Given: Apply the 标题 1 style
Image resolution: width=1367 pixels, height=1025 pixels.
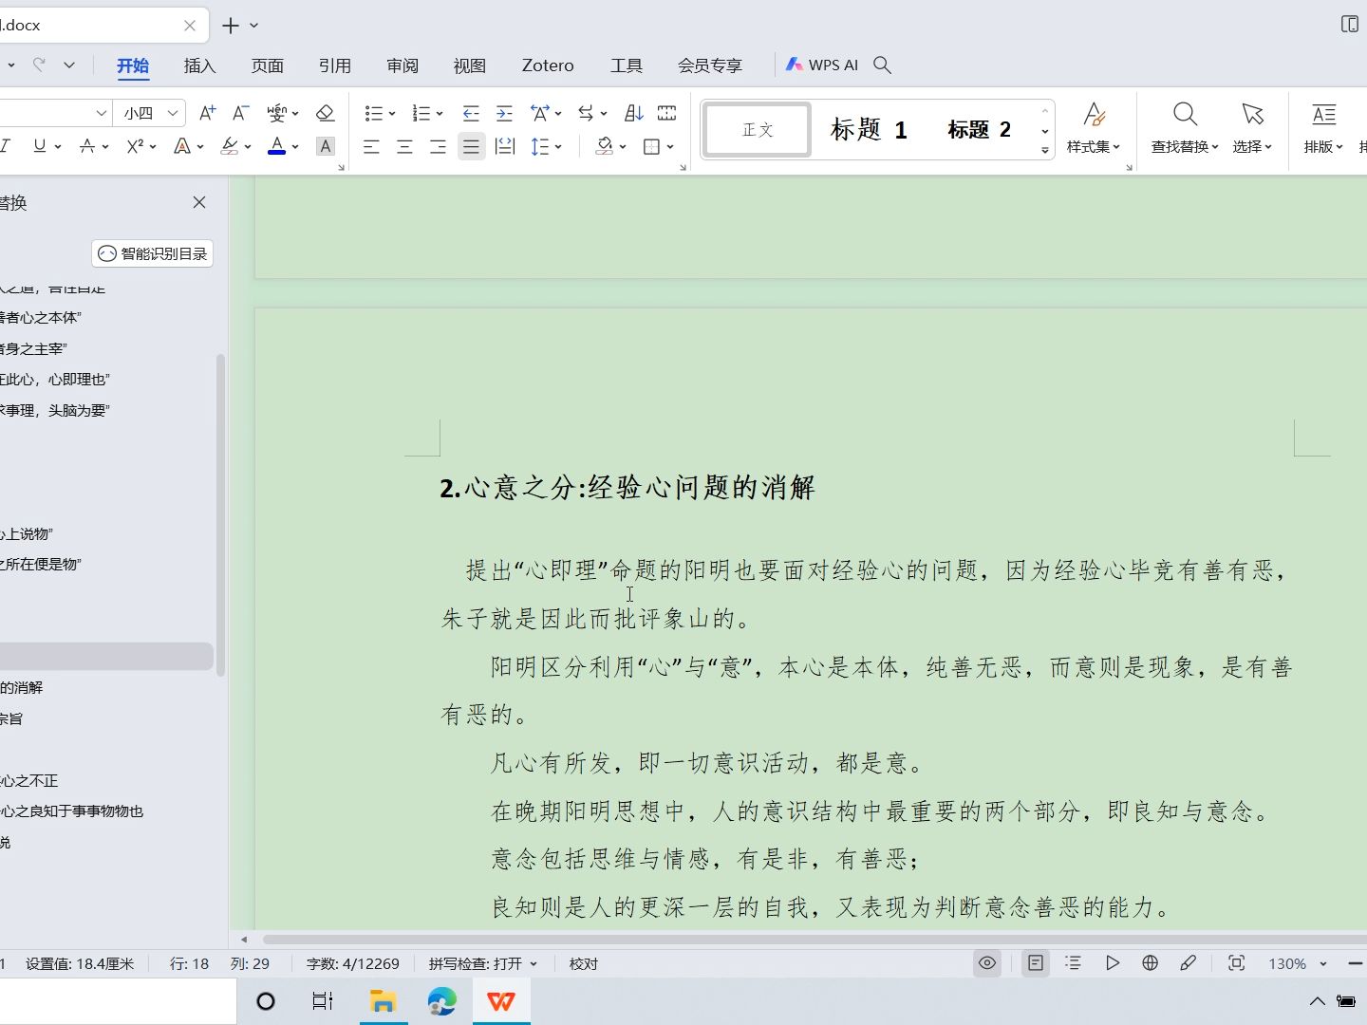Looking at the screenshot, I should coord(869,129).
